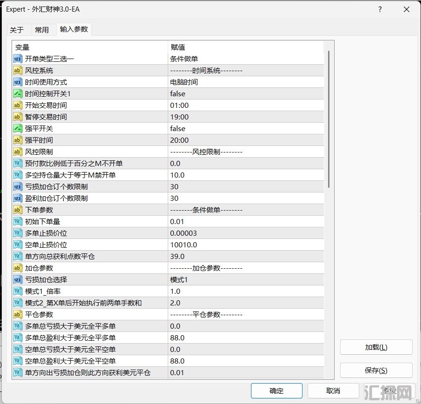
Task: Click the boolean icon beside 强平开关
Action: pos(18,129)
